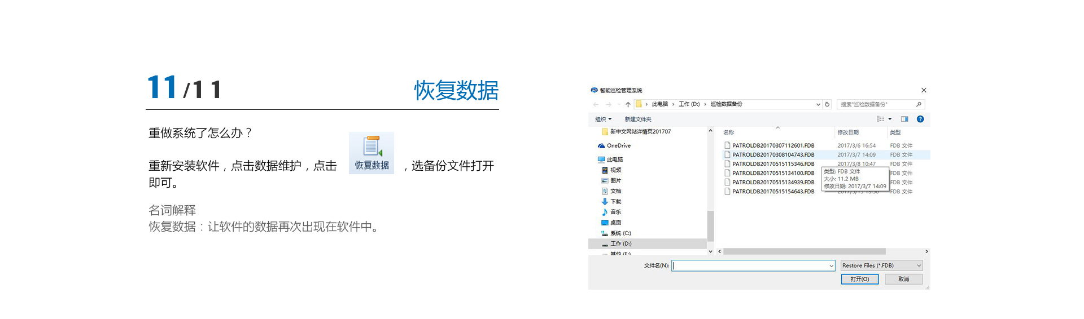The image size is (1084, 319).
Task: Select 系统 (C:) drive in sidebar
Action: tap(620, 233)
